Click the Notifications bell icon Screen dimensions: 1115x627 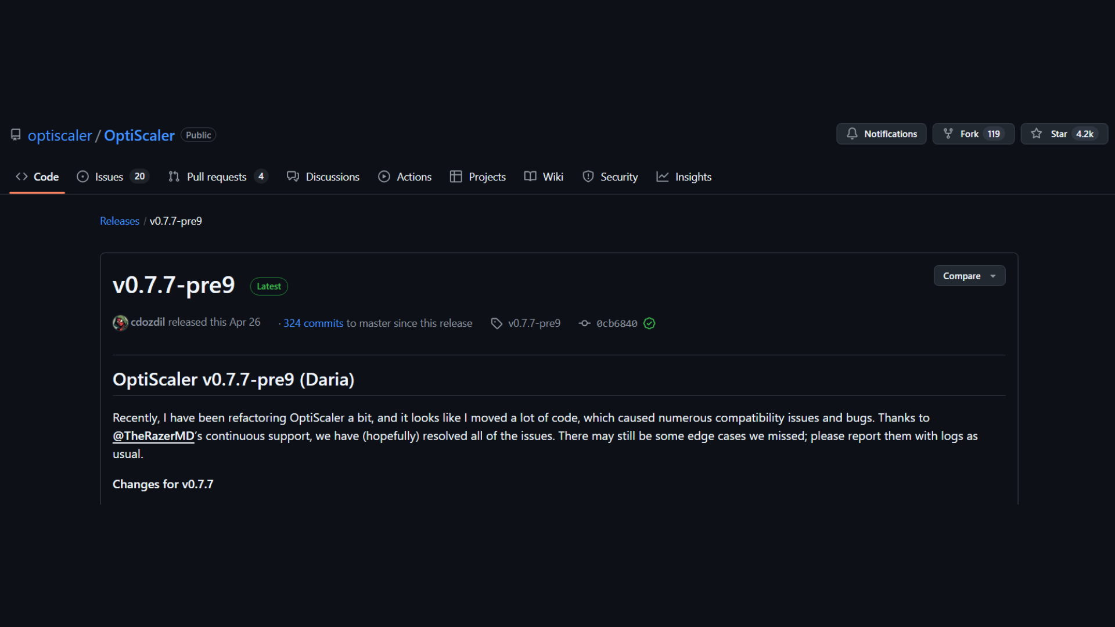852,134
